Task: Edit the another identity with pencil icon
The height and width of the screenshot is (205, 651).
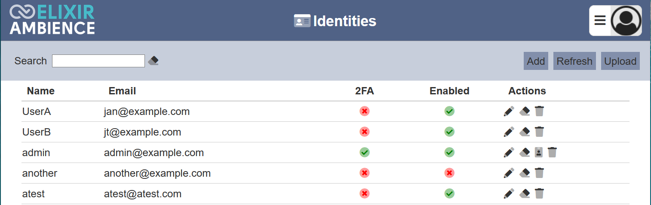Action: tap(509, 173)
